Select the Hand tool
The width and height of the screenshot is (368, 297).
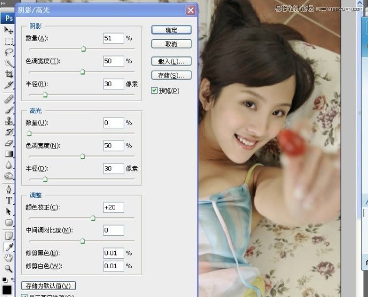[9, 258]
